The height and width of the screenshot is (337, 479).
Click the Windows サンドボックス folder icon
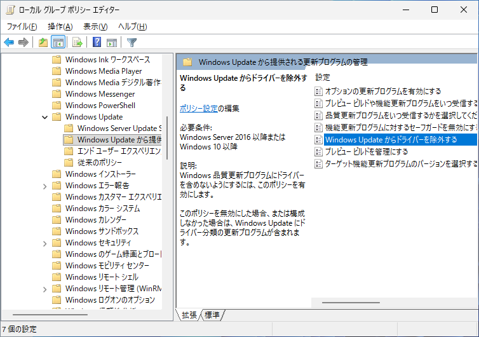tap(57, 231)
